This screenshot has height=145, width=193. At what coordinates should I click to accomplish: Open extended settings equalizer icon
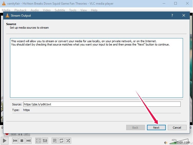point(45,141)
